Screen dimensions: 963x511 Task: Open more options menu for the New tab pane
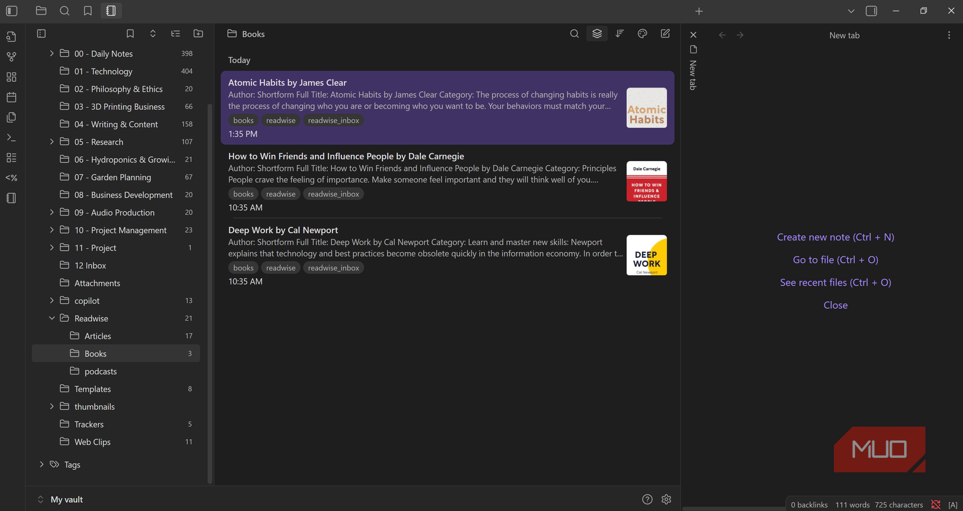[949, 35]
